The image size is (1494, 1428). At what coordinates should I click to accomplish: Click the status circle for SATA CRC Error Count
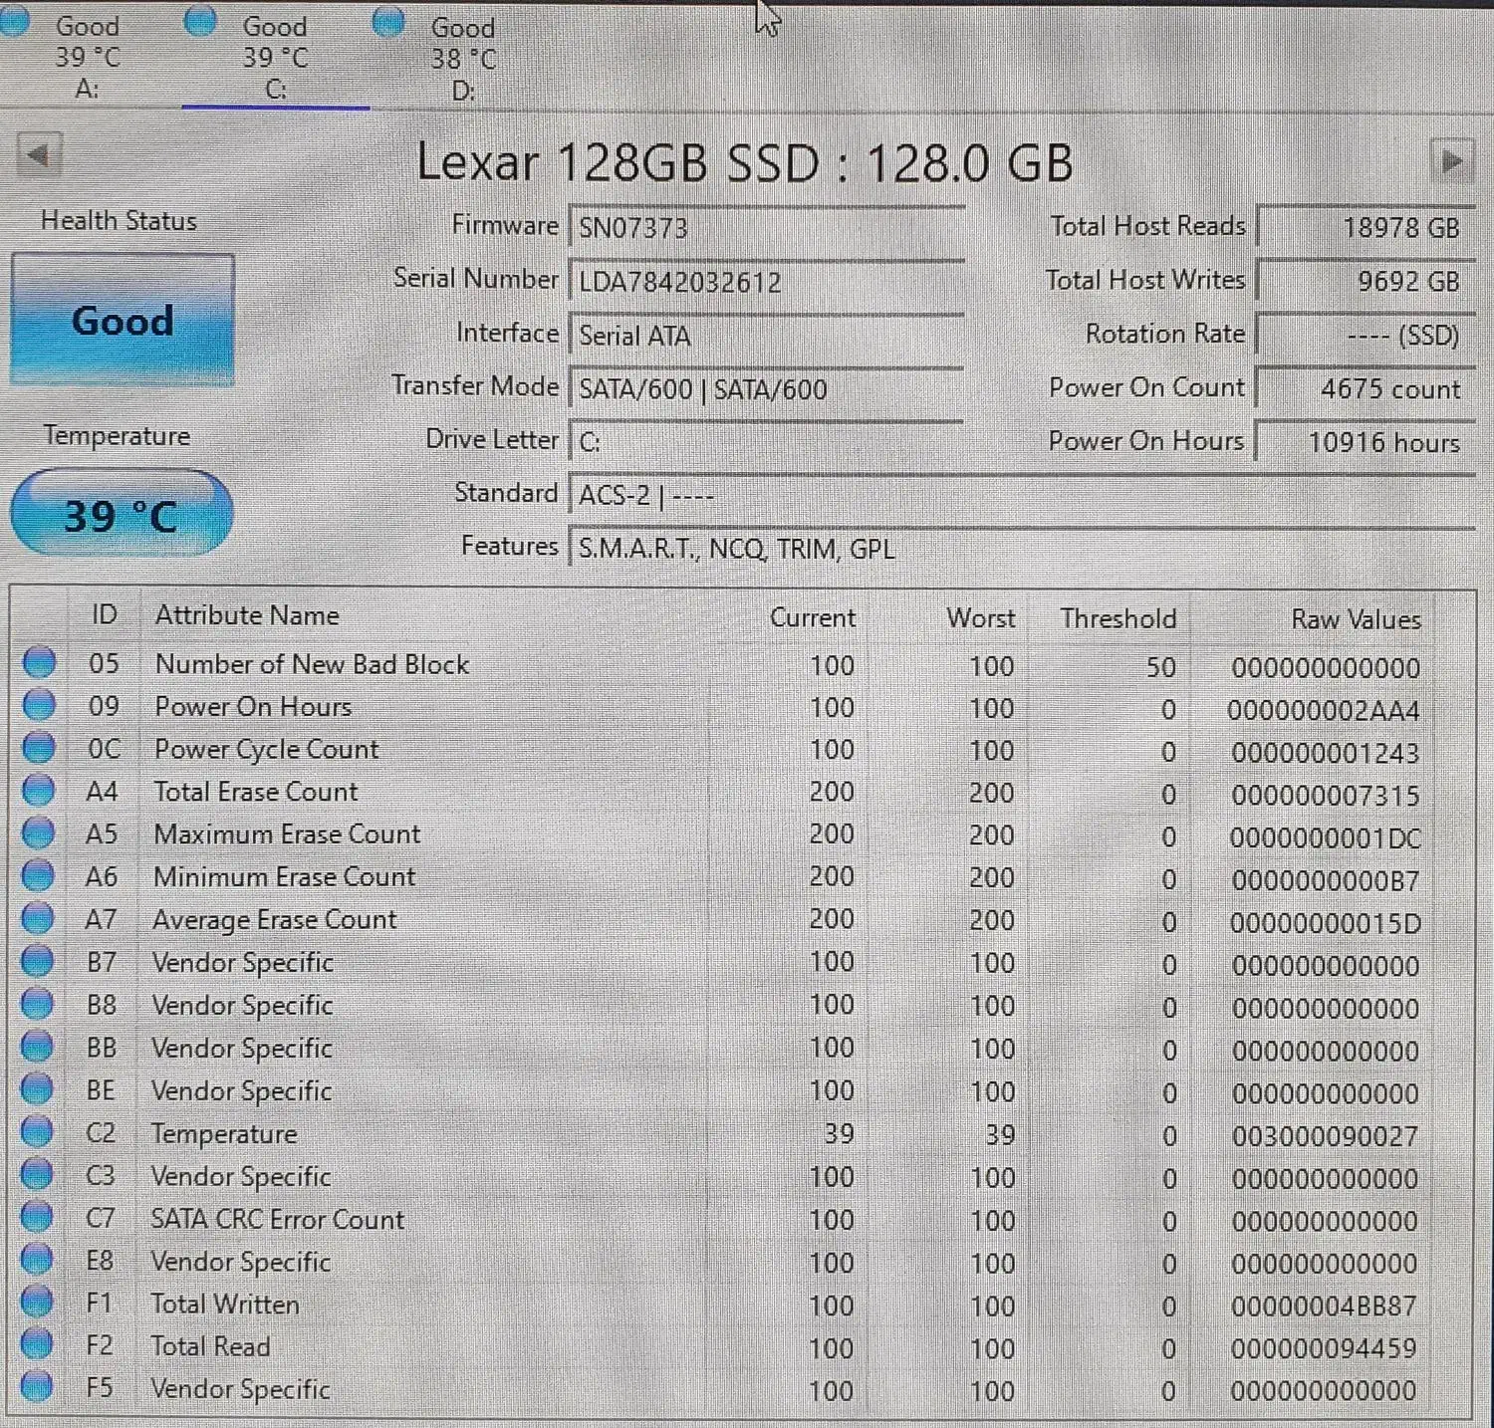[x=37, y=1218]
